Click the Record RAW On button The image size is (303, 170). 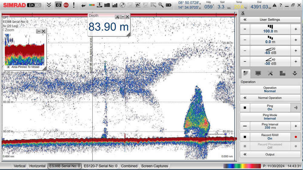coord(270,137)
